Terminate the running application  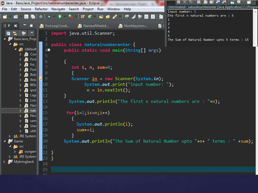(179, 2)
